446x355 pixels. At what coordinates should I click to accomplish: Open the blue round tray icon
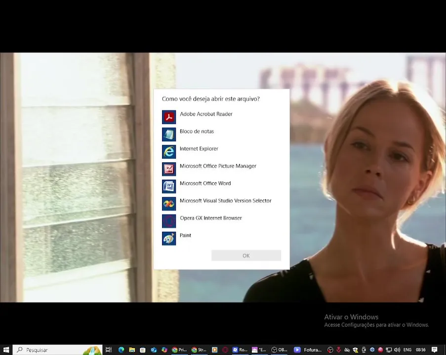(372, 350)
